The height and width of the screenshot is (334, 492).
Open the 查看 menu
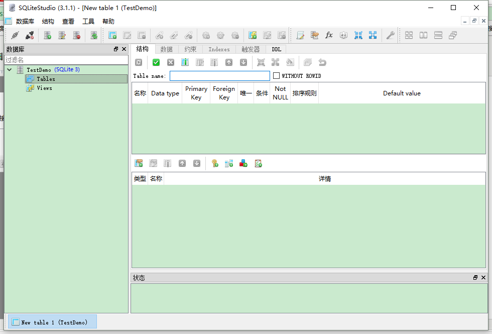tap(68, 21)
